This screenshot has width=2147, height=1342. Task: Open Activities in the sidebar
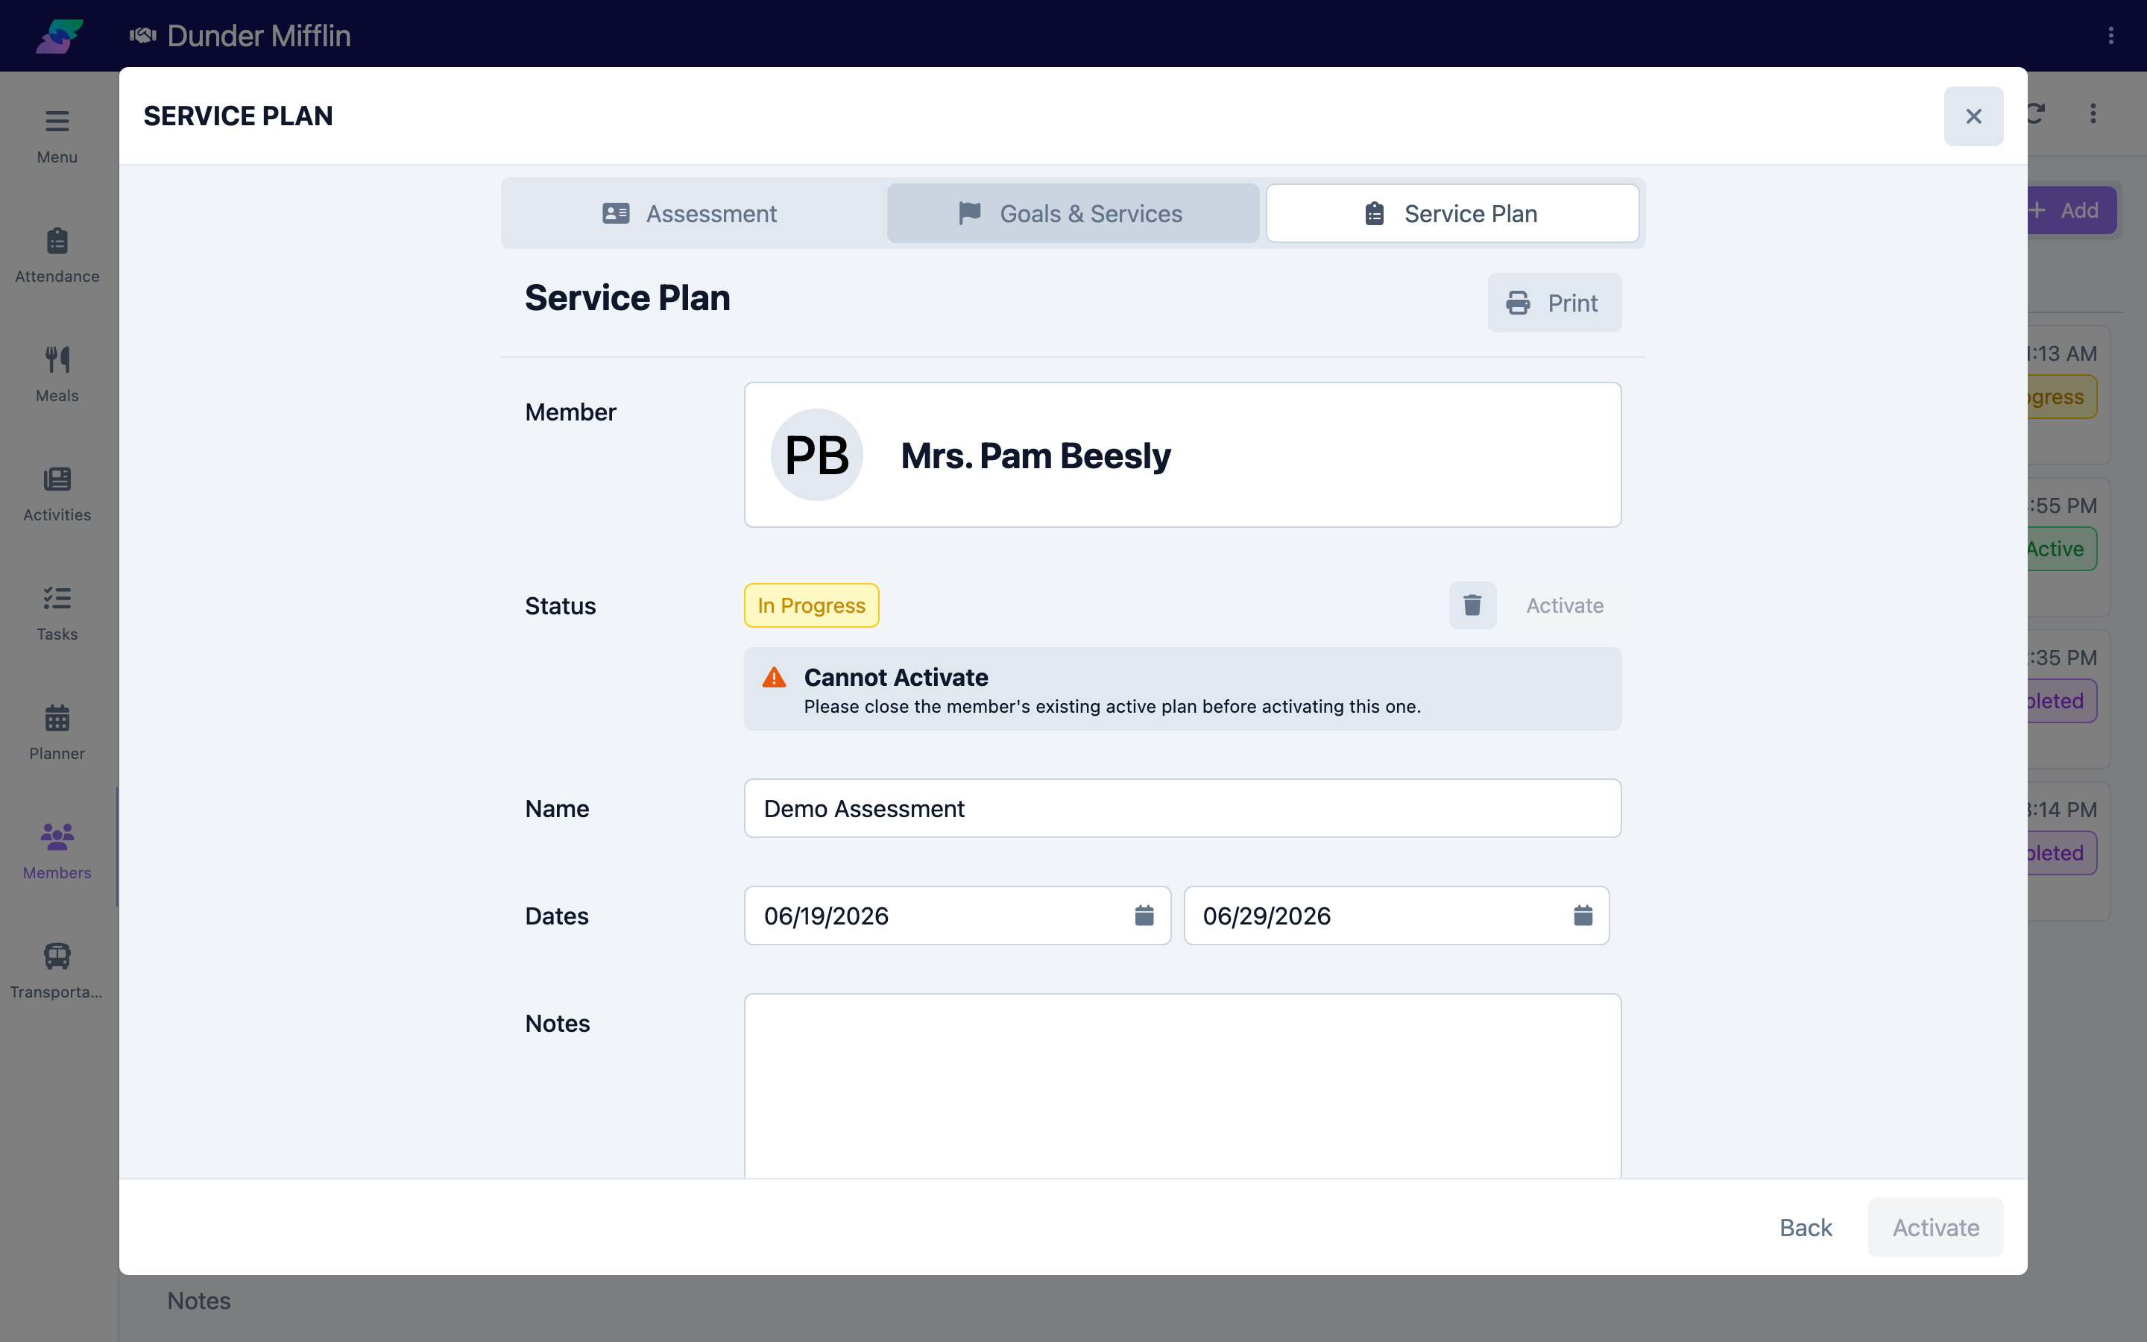click(x=57, y=494)
